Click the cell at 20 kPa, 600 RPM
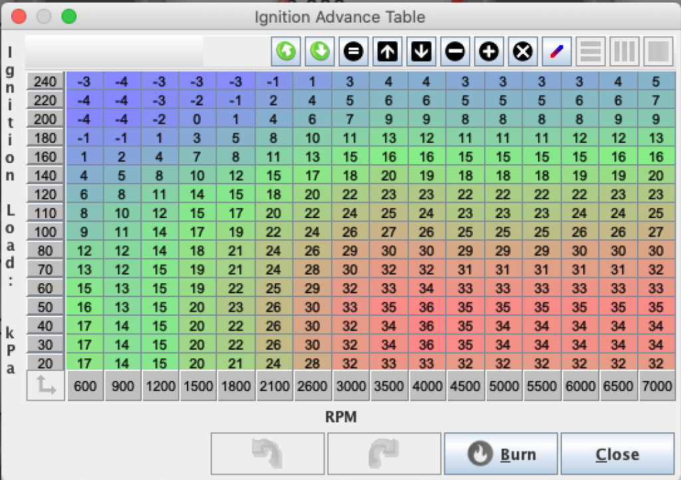 point(85,364)
